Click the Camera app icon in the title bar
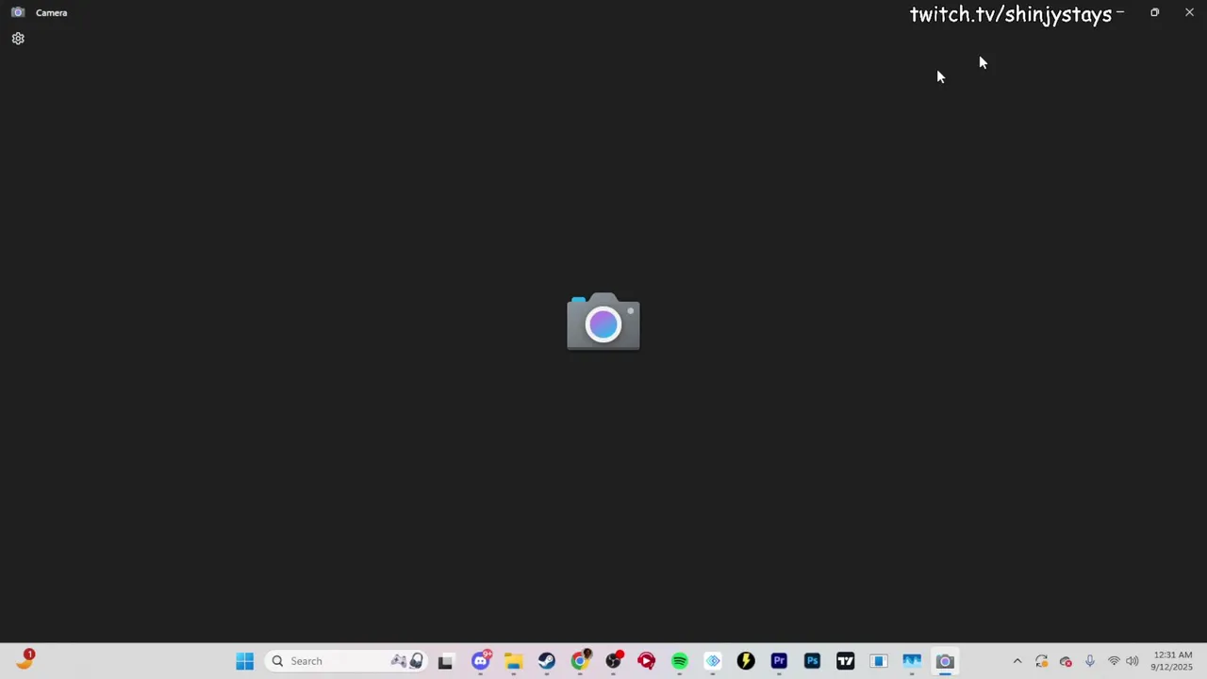 point(18,12)
